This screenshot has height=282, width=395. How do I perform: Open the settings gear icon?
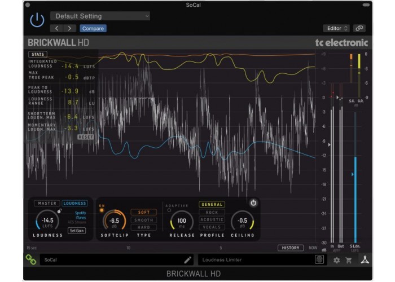(336, 260)
